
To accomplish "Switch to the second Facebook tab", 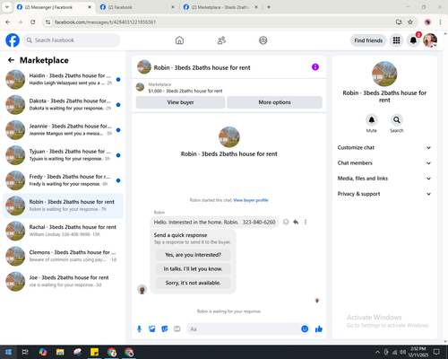I will click(137, 7).
